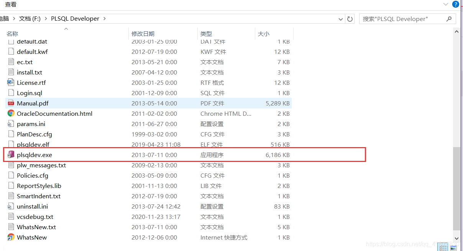Click the date 2019-04-23 11:08
Image resolution: width=463 pixels, height=251 pixels.
pos(156,144)
